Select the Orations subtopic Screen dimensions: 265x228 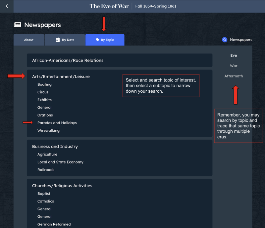[x=45, y=115]
